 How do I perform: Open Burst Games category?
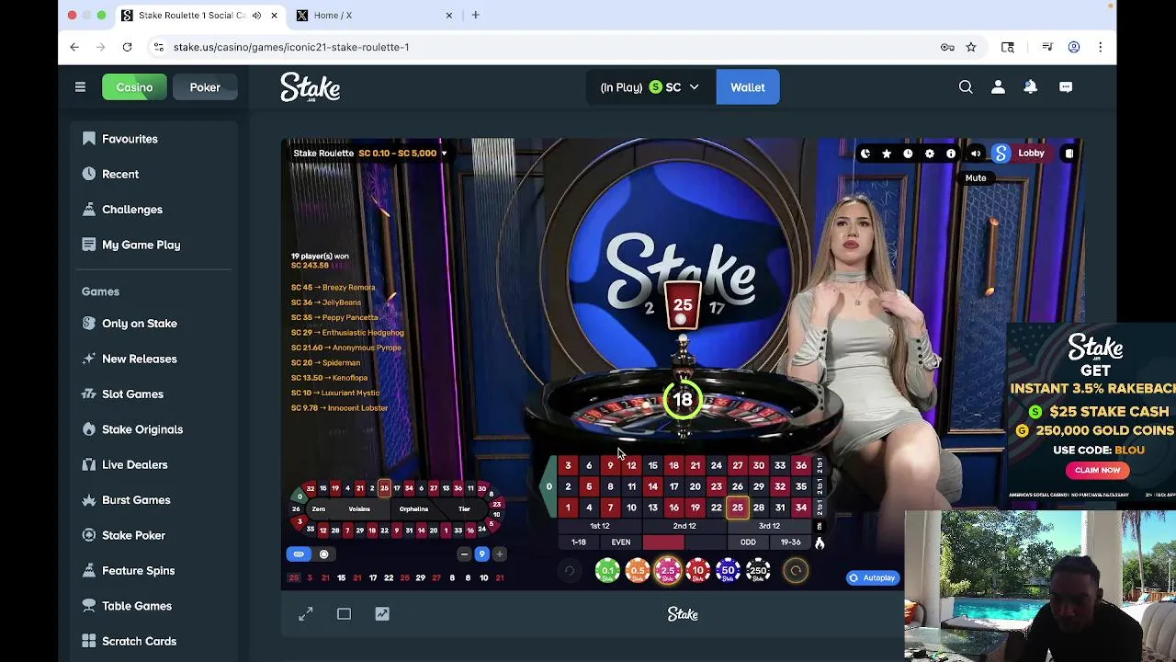(136, 500)
